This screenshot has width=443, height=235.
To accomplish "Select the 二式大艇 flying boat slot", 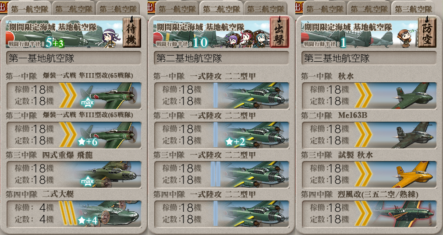I will point(74,214).
